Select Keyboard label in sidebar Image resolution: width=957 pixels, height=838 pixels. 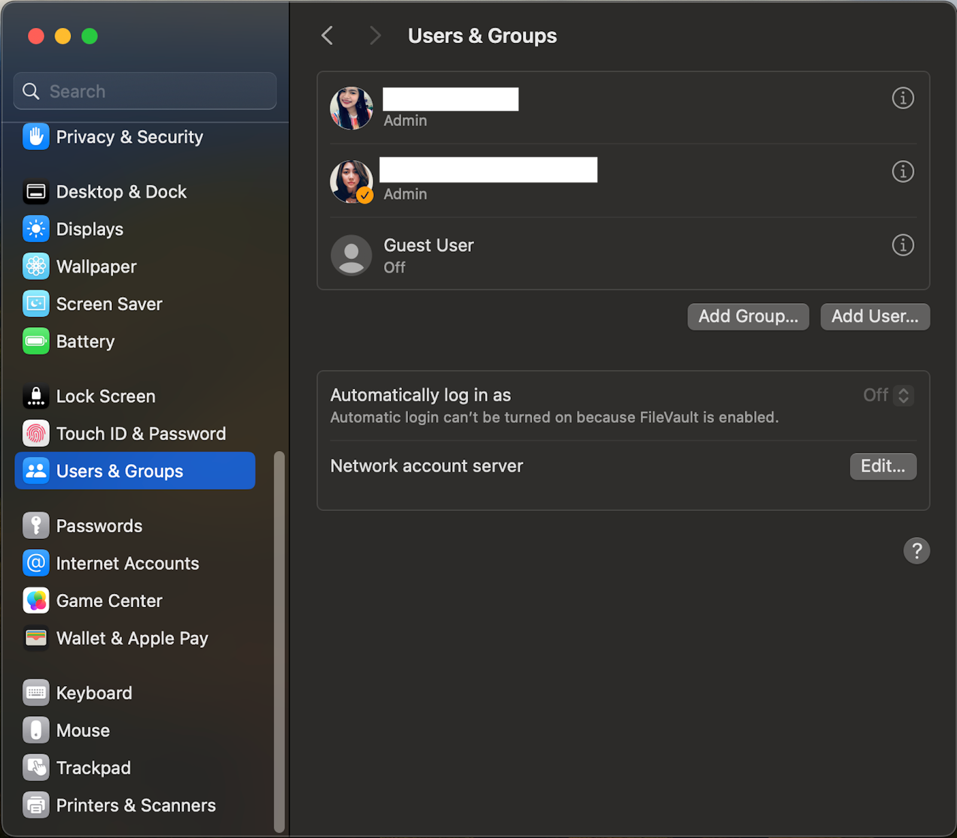click(x=94, y=693)
